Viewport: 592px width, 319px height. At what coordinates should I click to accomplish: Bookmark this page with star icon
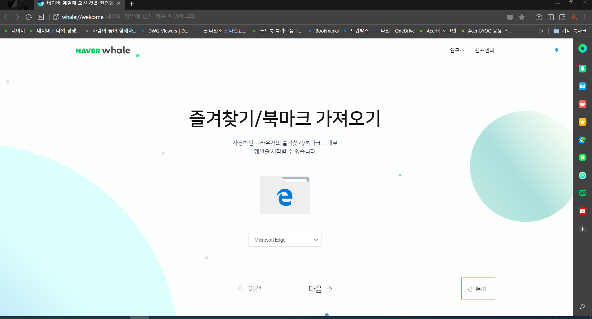pos(522,17)
